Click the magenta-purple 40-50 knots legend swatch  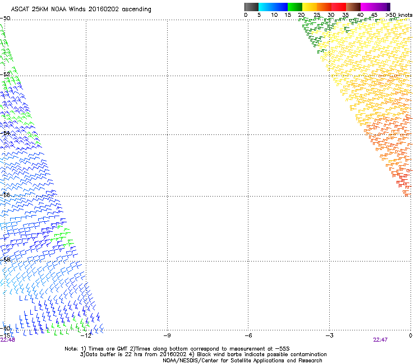pyautogui.click(x=375, y=7)
